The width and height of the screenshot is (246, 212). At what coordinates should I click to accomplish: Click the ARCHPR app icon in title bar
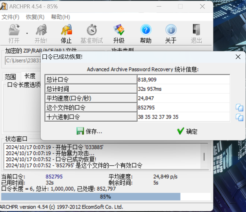point(4,6)
